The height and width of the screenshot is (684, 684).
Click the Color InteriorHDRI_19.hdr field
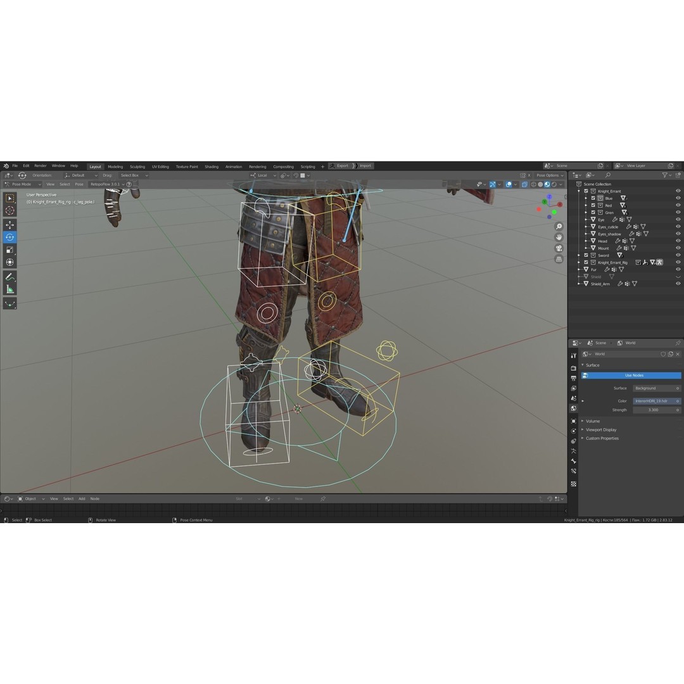coord(657,401)
